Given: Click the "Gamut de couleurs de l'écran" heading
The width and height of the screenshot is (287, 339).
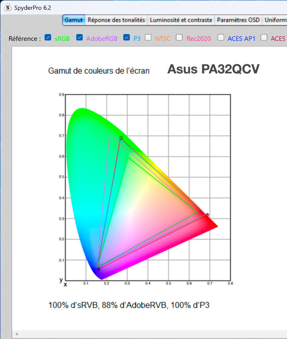Looking at the screenshot, I should point(99,71).
